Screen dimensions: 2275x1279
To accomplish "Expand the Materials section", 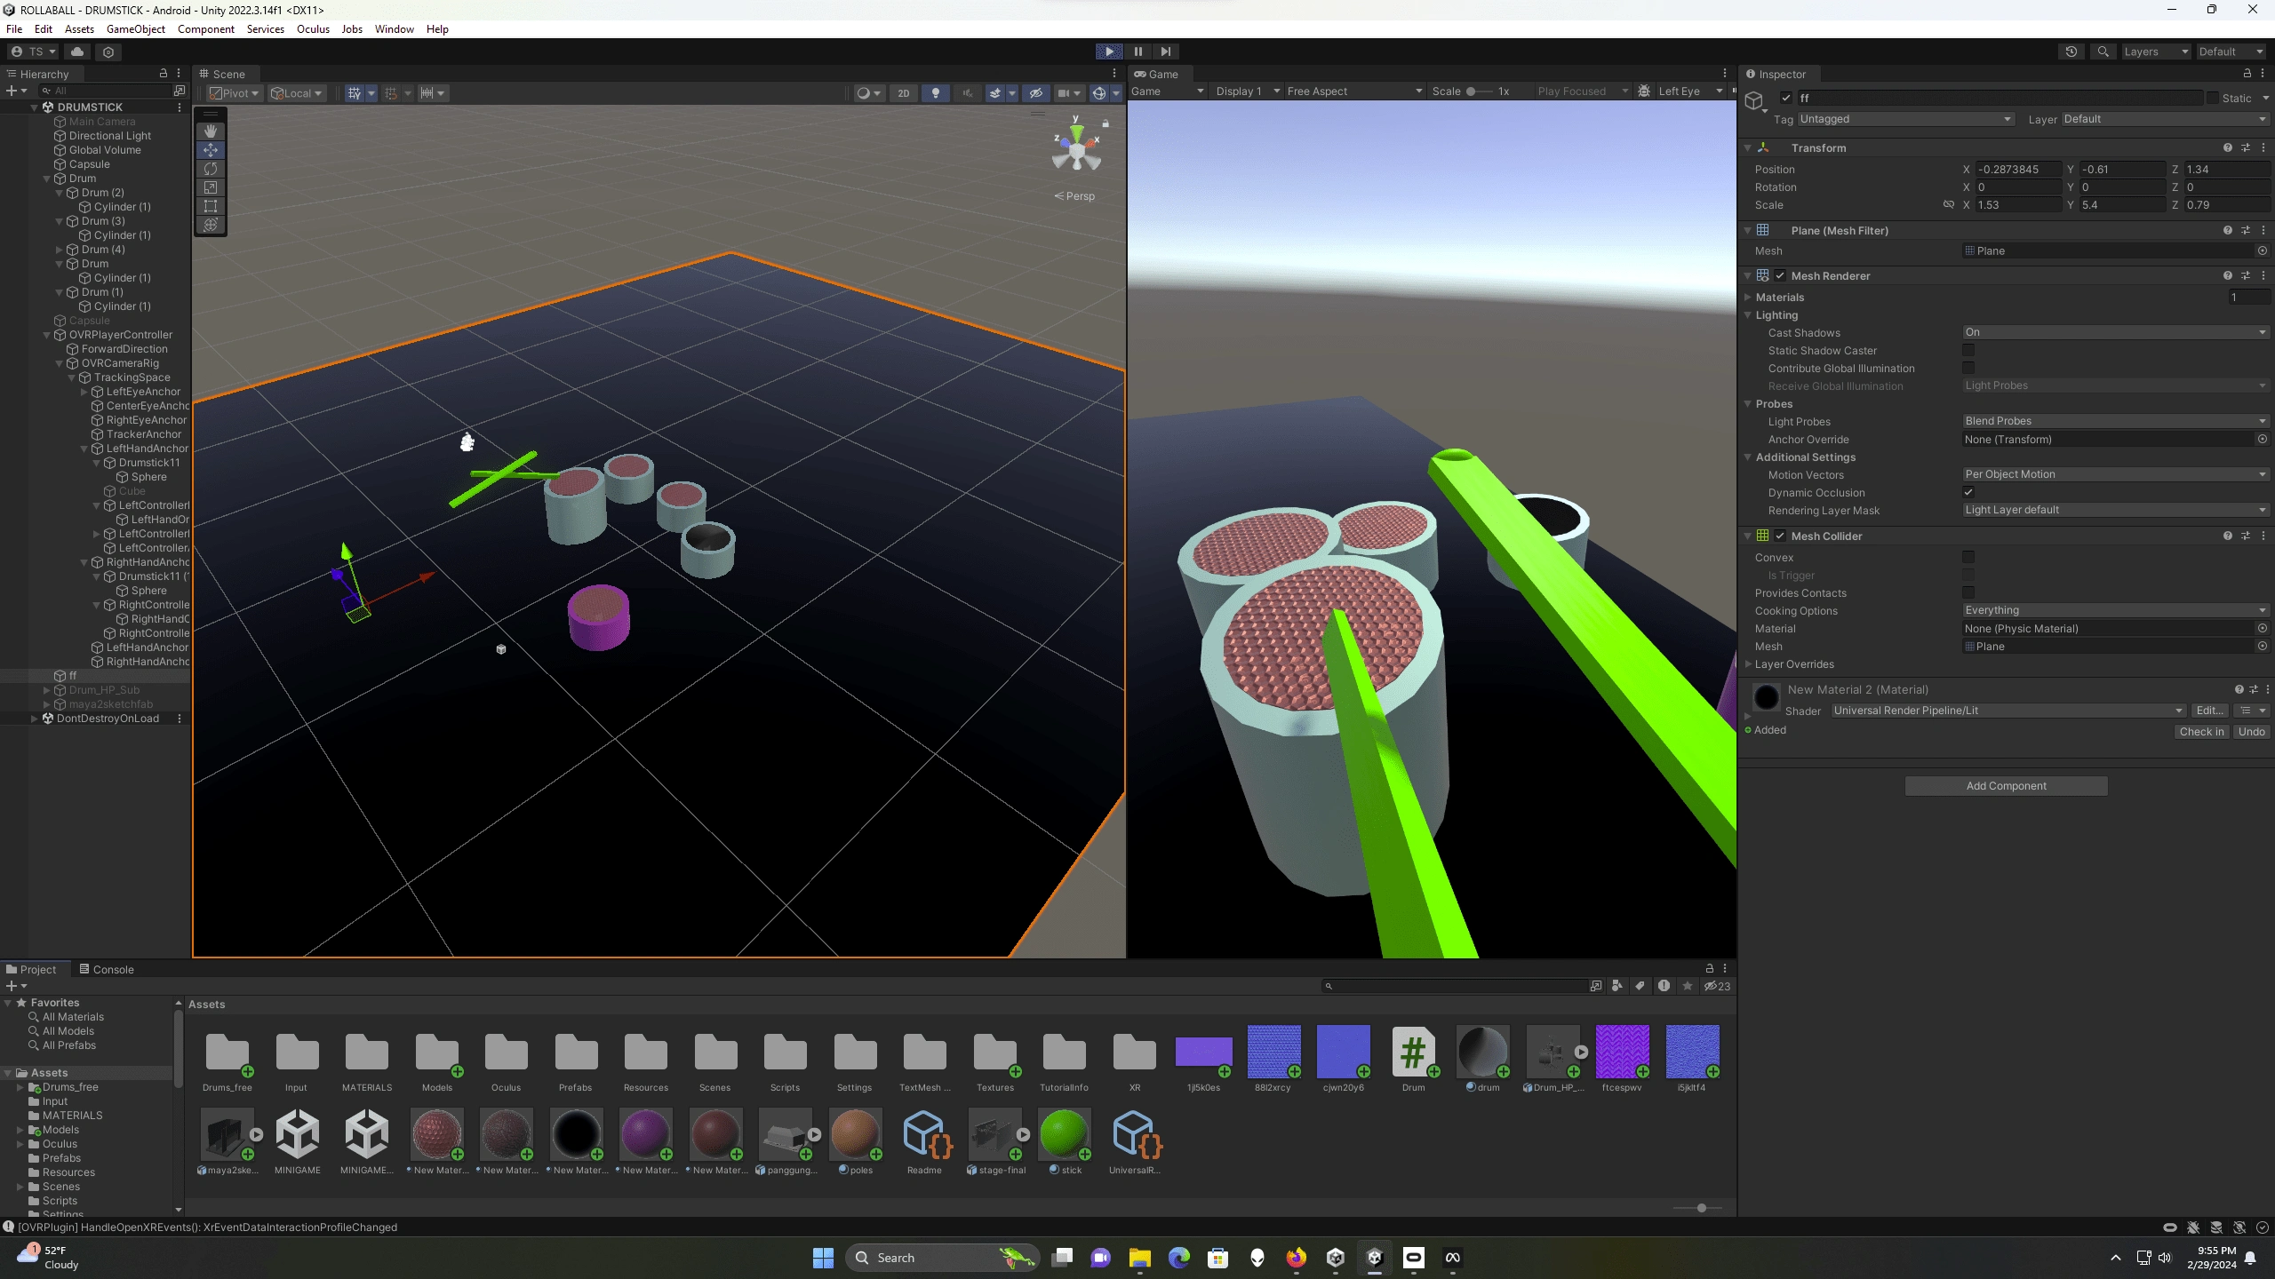I will coord(1748,298).
